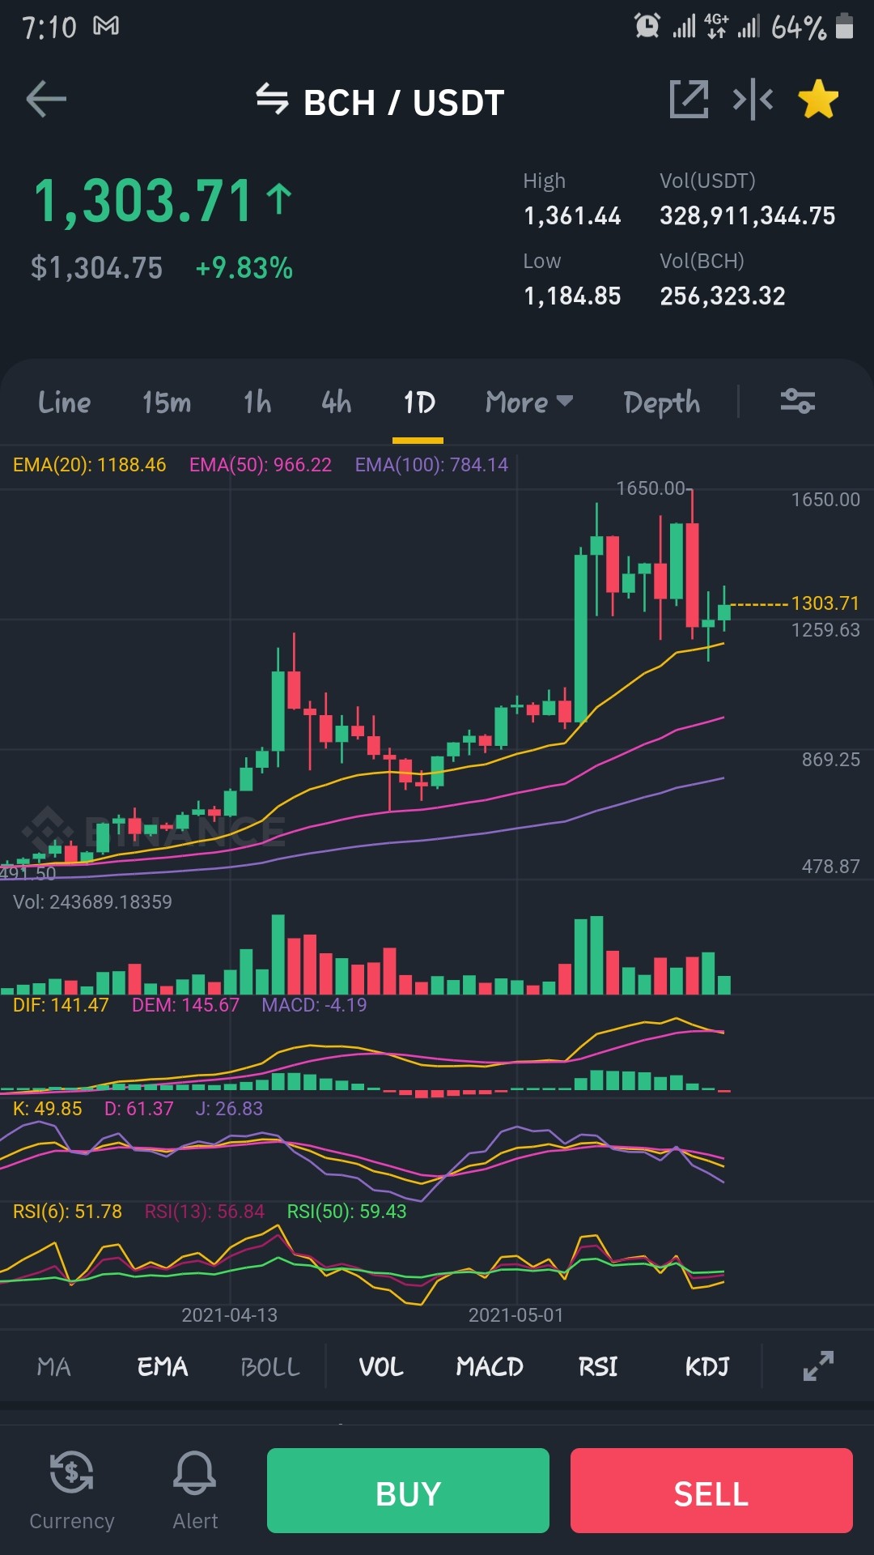Open the share chart icon
Screen dimensions: 874x1555
pyautogui.click(x=689, y=100)
